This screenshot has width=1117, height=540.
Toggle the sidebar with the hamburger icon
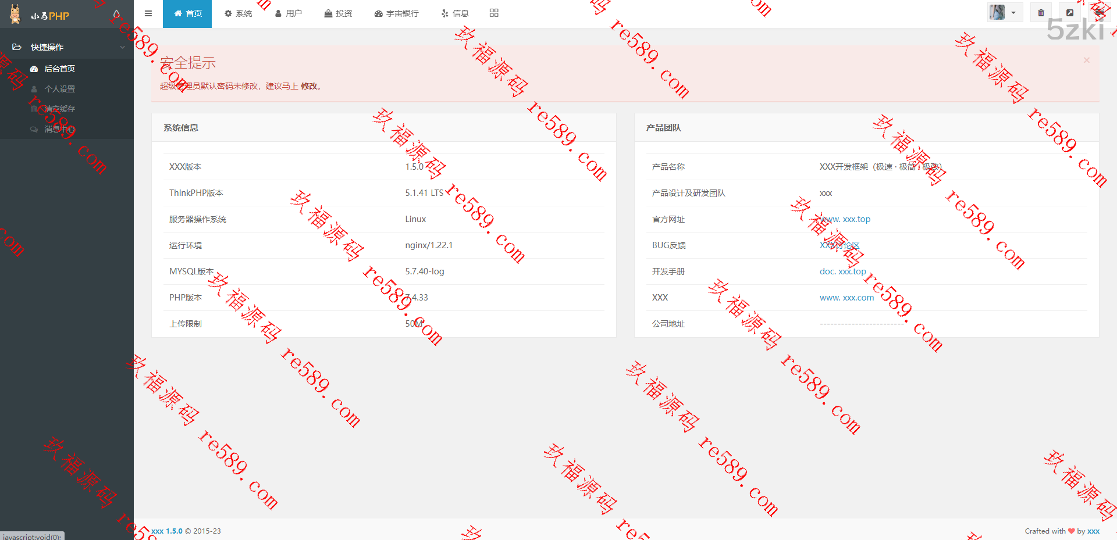[148, 13]
